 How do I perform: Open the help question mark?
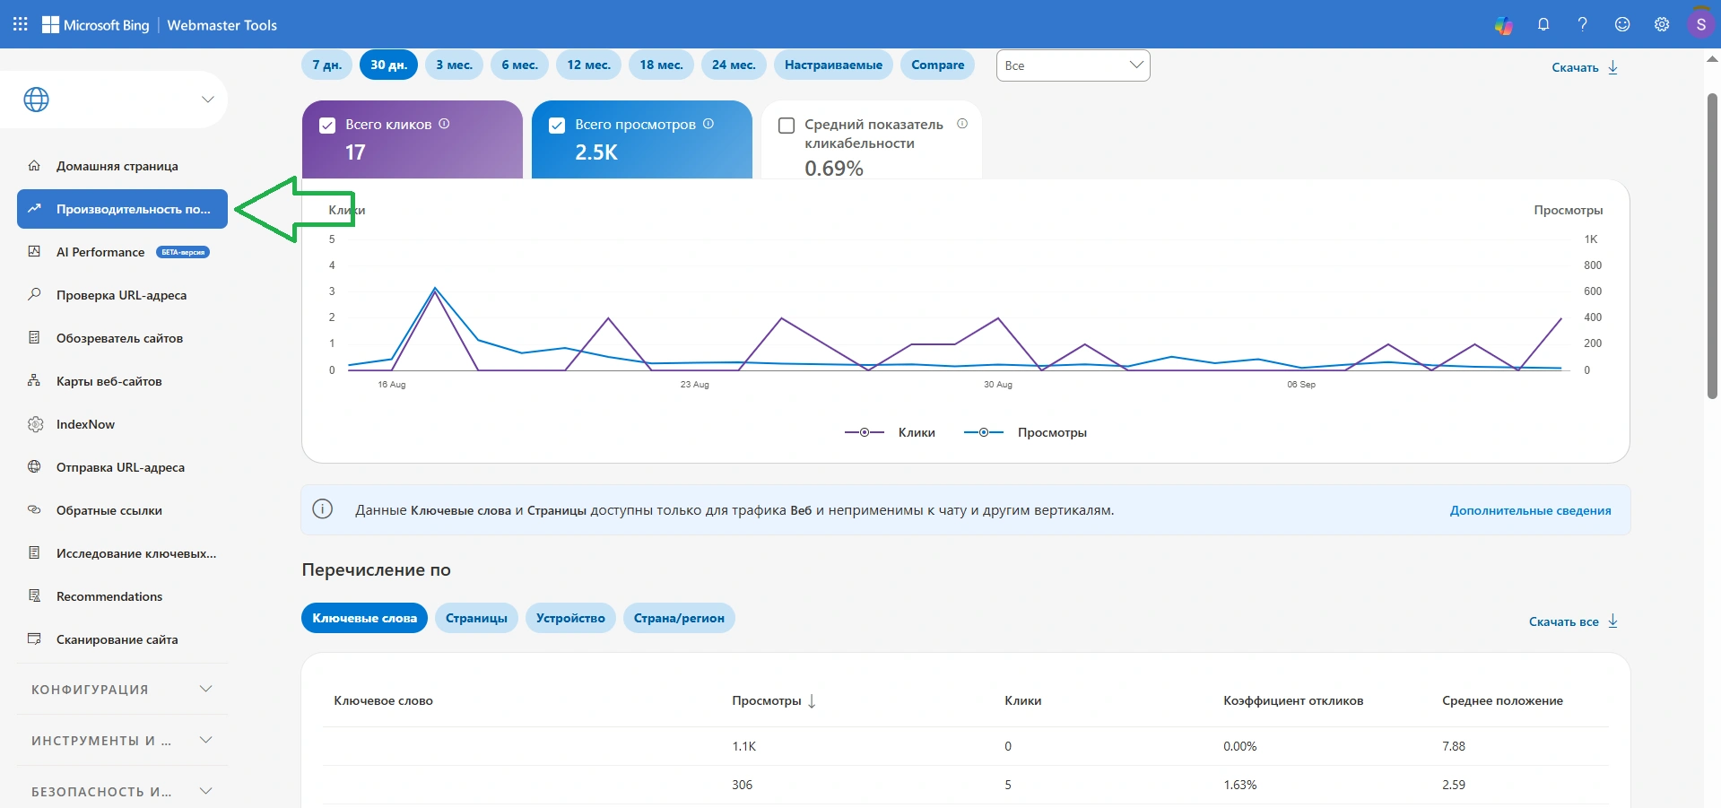click(x=1583, y=25)
